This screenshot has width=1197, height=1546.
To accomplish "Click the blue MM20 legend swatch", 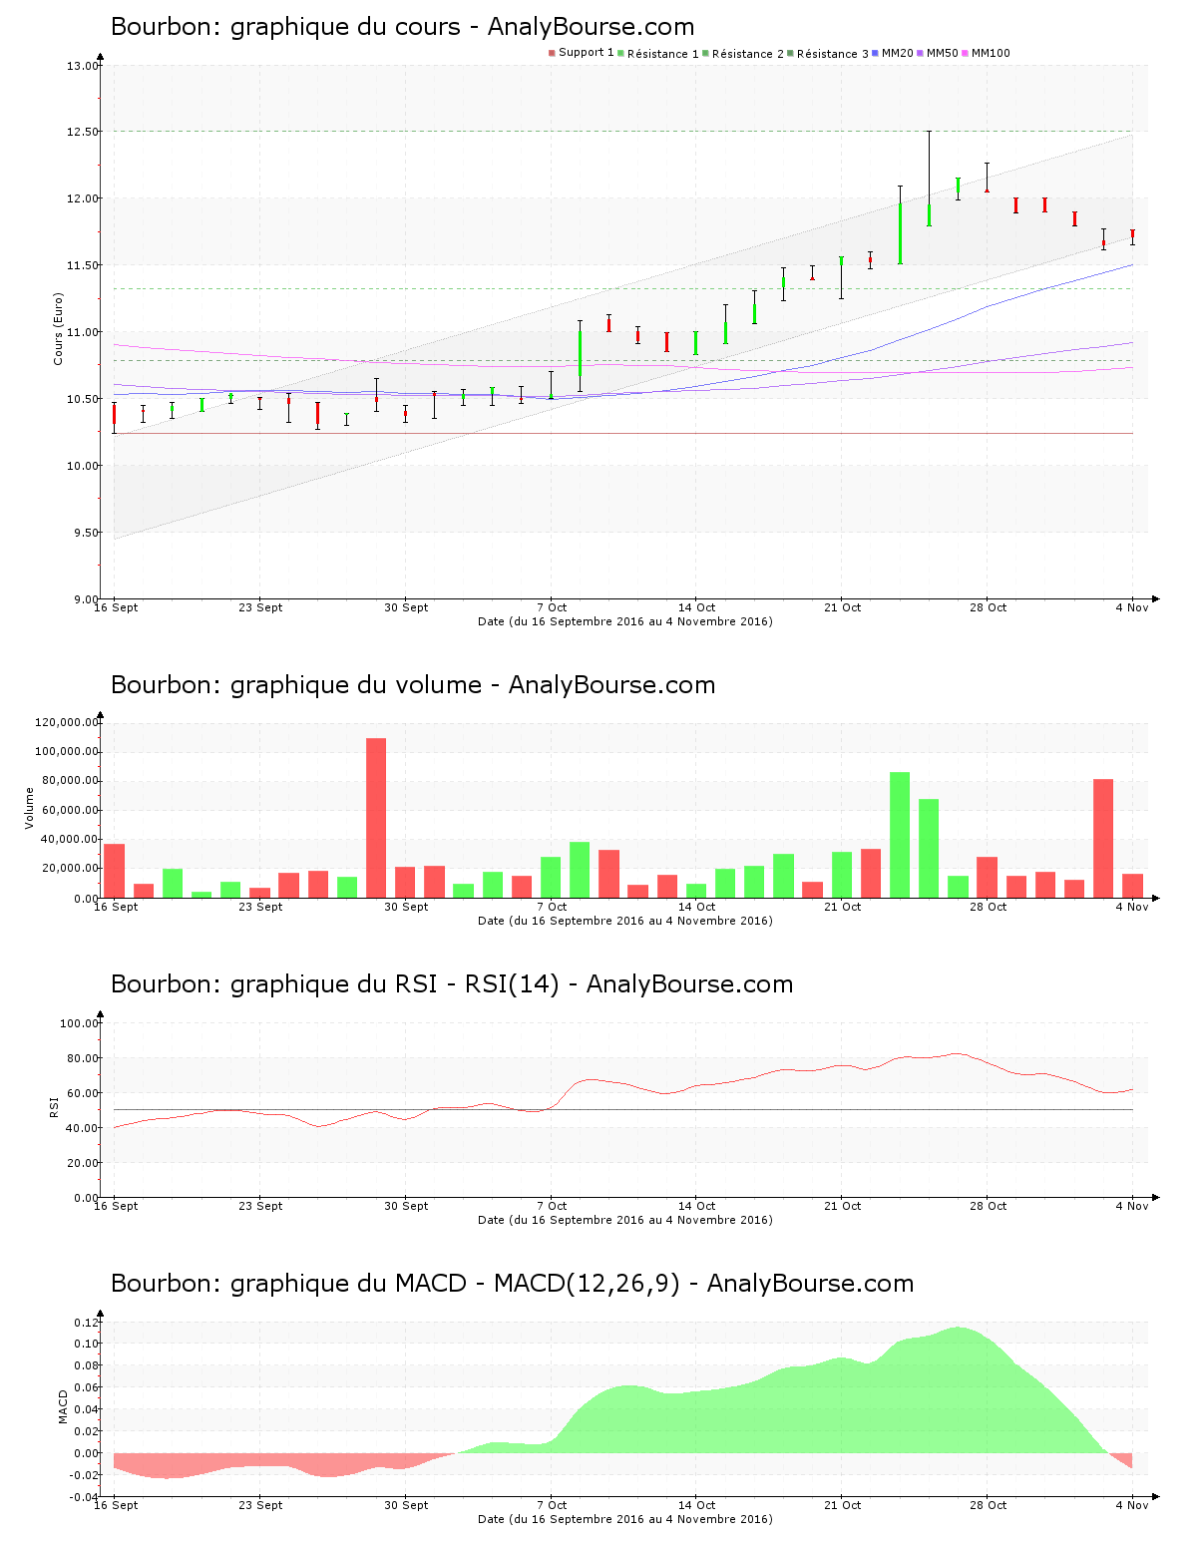I will [876, 53].
